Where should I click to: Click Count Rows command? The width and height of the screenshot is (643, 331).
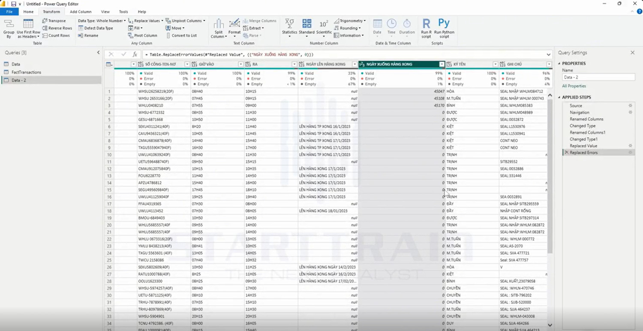pos(56,36)
